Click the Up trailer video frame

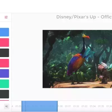(77, 59)
